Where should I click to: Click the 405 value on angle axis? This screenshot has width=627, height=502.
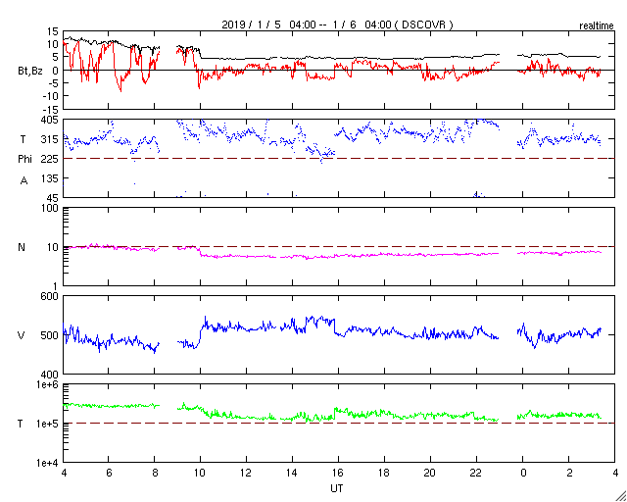pos(47,120)
